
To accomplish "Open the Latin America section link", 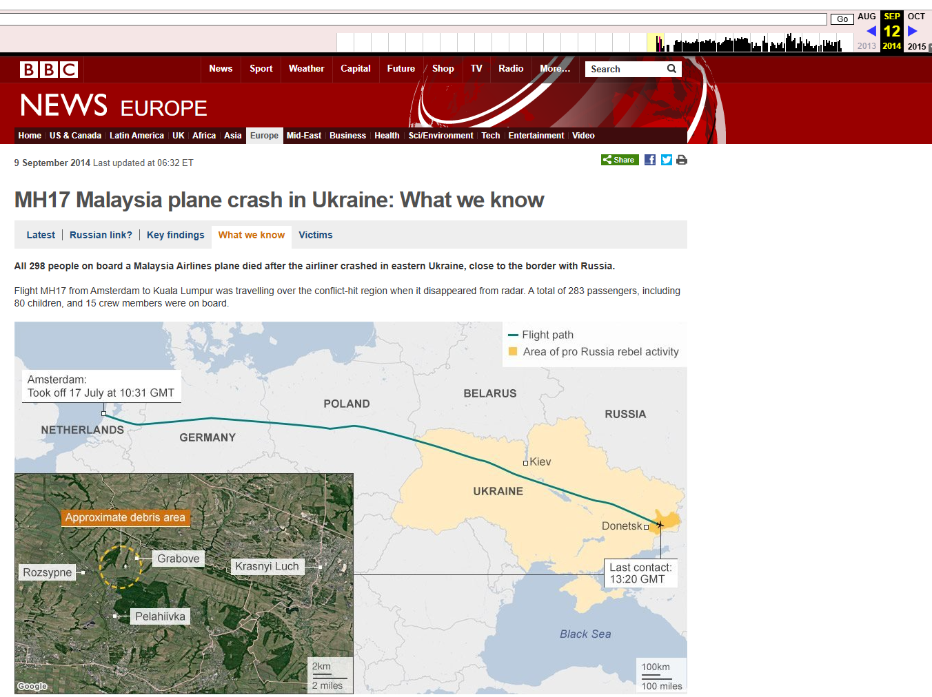I will pyautogui.click(x=136, y=136).
